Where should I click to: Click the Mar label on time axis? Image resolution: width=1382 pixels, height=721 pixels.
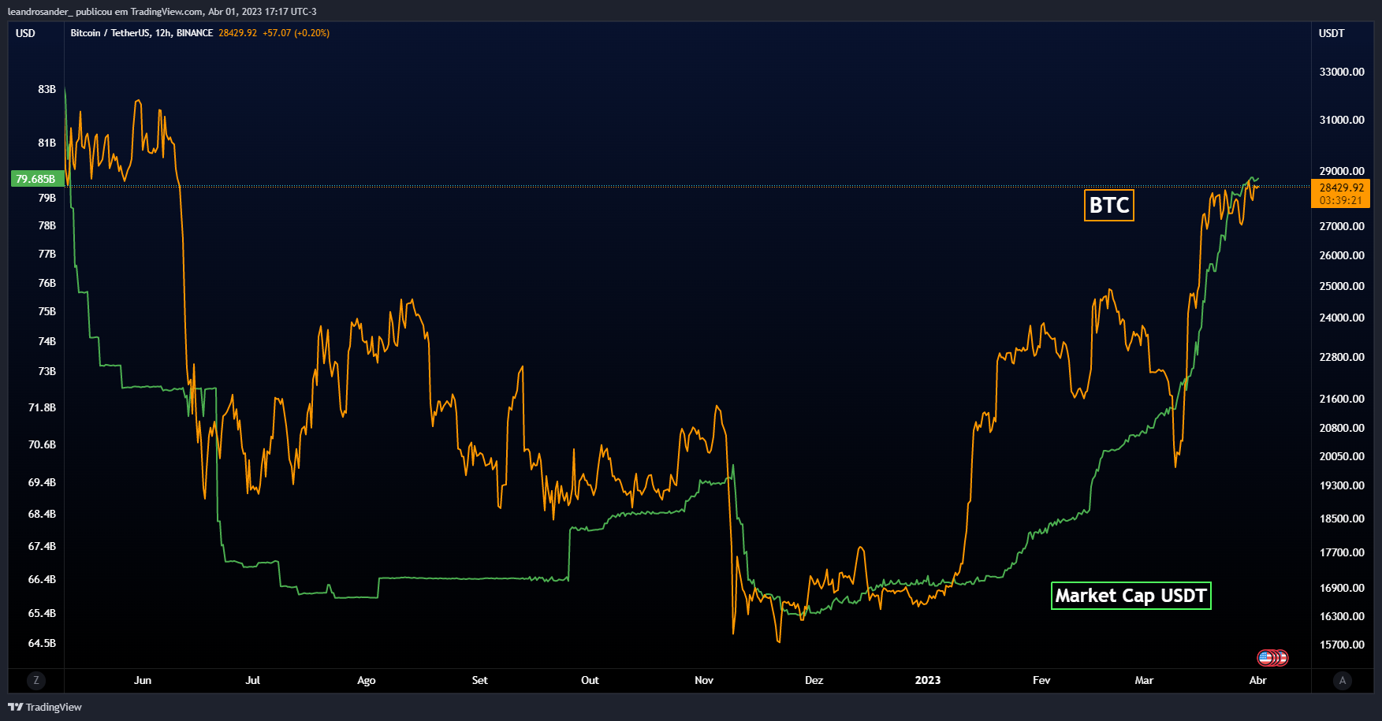(1144, 680)
